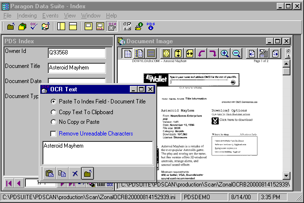This screenshot has width=304, height=203.
Task: Zoom out on the document image
Action: (x=236, y=53)
